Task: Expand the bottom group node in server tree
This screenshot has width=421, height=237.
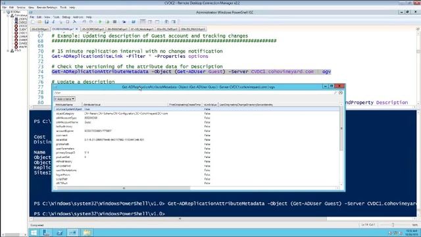Action: pos(8,50)
